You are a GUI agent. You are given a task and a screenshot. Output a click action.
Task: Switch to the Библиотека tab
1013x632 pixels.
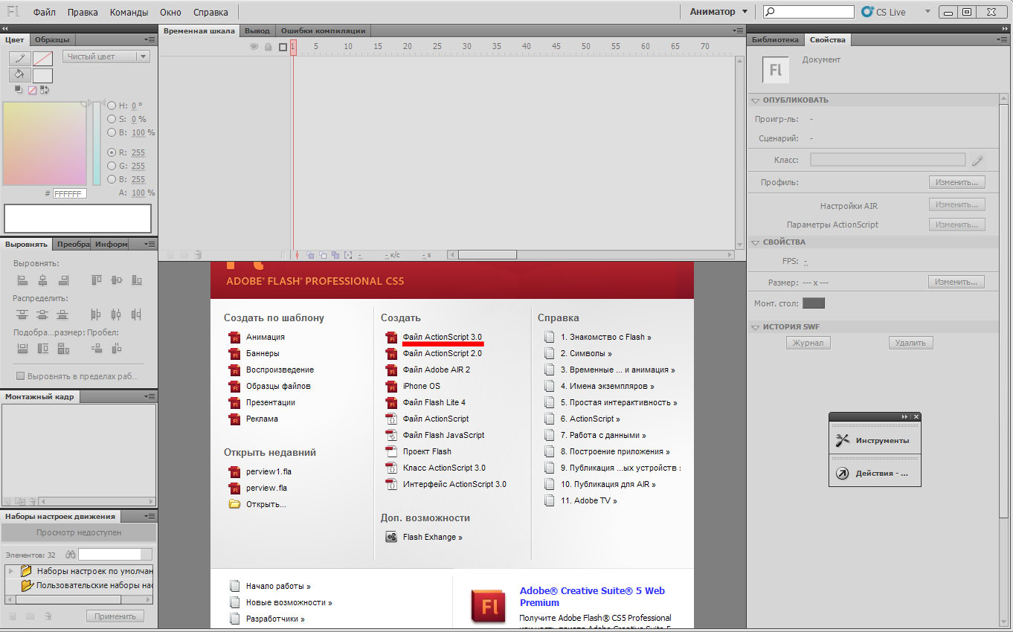pos(774,40)
